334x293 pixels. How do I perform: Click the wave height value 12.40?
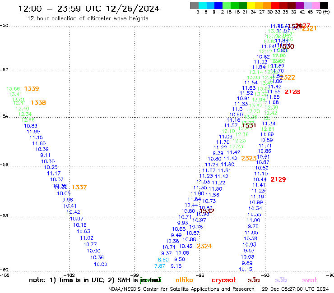[23, 109]
